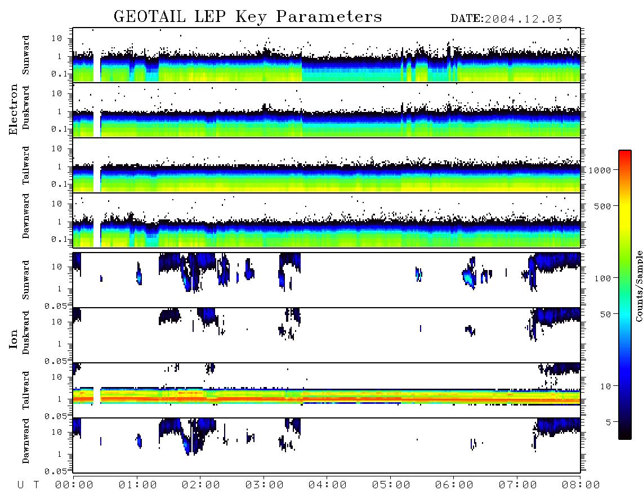Click the Electron "Duskward" panel label
The height and width of the screenshot is (495, 643).
26,108
